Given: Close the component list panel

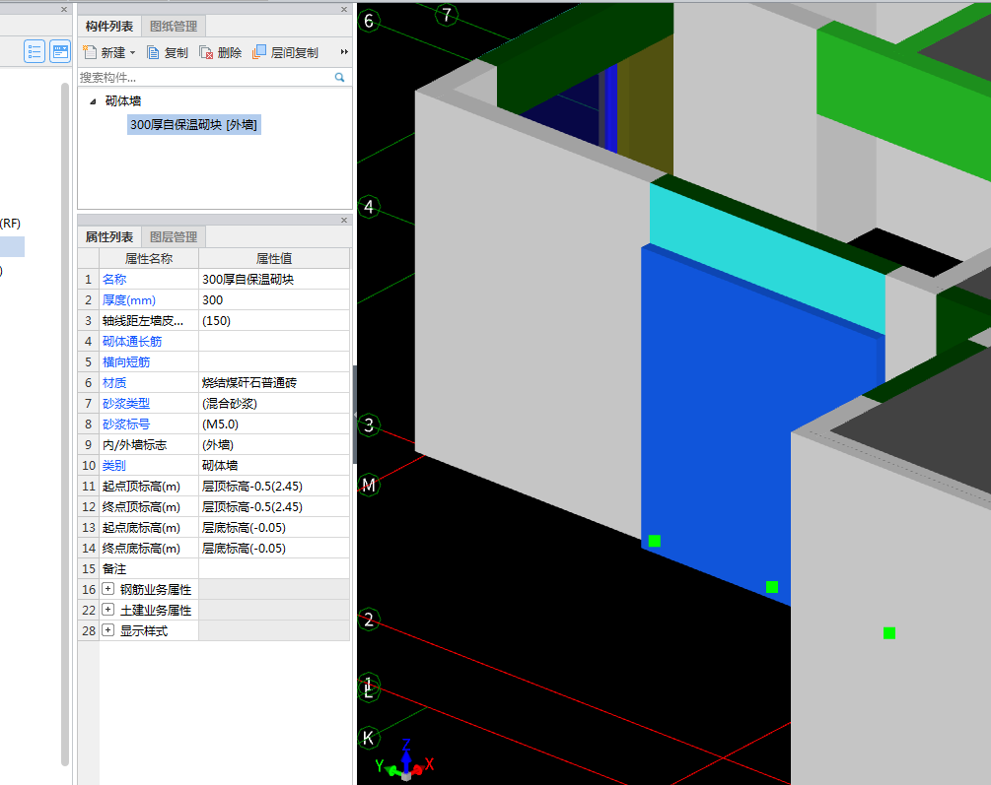Looking at the screenshot, I should point(344,9).
